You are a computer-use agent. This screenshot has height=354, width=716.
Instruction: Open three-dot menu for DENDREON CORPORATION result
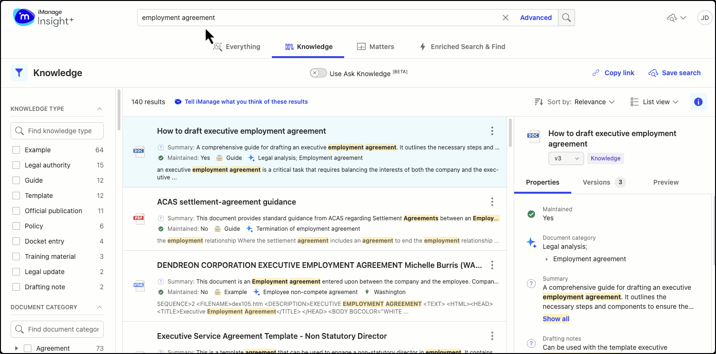(492, 265)
